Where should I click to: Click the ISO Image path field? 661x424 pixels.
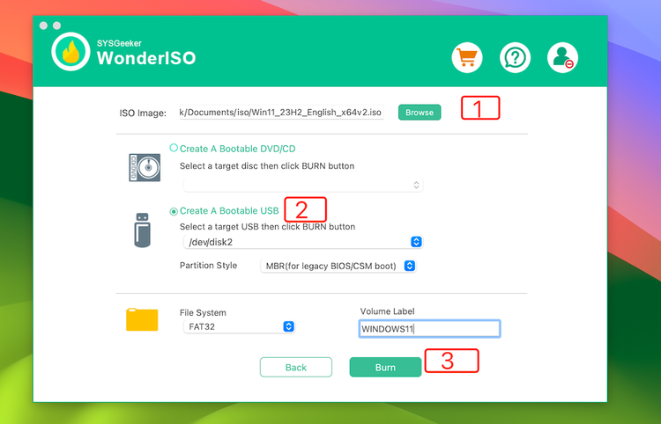(x=282, y=113)
